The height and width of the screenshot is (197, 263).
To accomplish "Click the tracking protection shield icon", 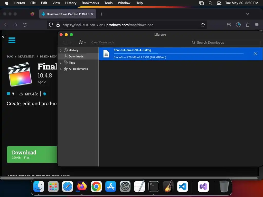I will pyautogui.click(x=51, y=25).
